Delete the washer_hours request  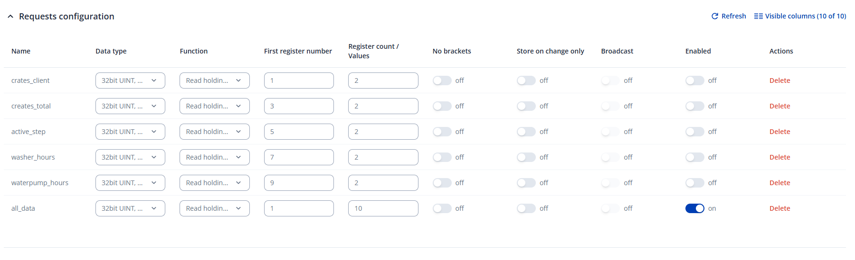point(779,157)
